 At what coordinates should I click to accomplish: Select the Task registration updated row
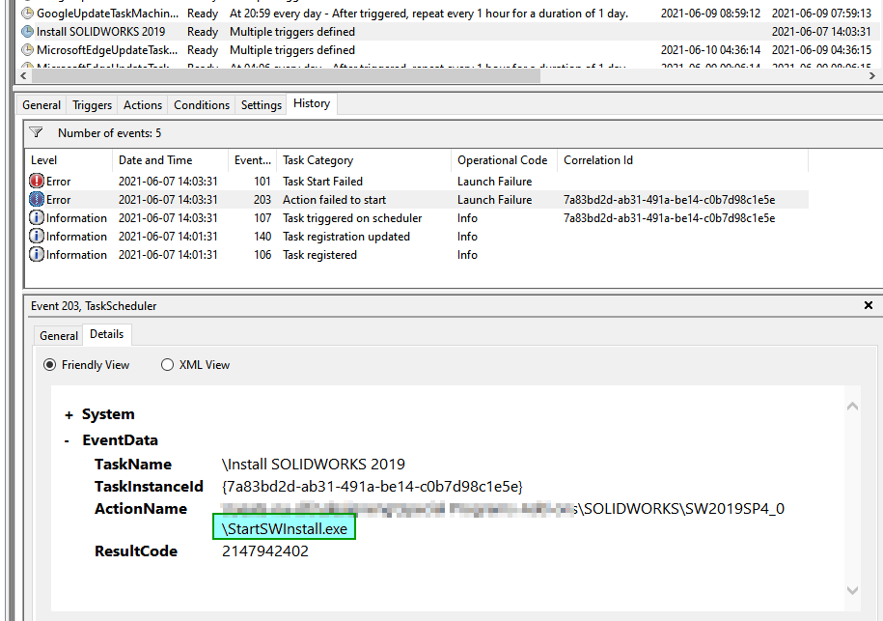click(417, 236)
